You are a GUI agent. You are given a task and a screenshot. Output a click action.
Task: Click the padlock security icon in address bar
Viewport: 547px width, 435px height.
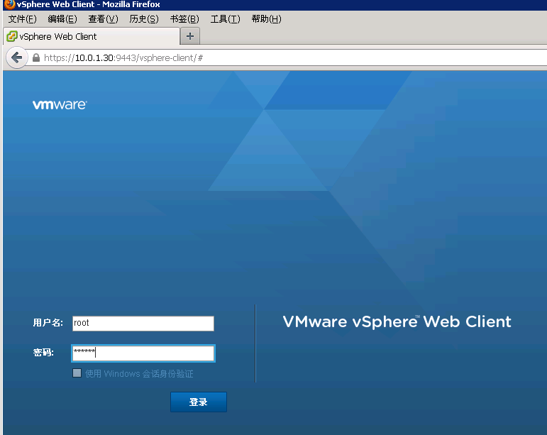click(x=36, y=57)
